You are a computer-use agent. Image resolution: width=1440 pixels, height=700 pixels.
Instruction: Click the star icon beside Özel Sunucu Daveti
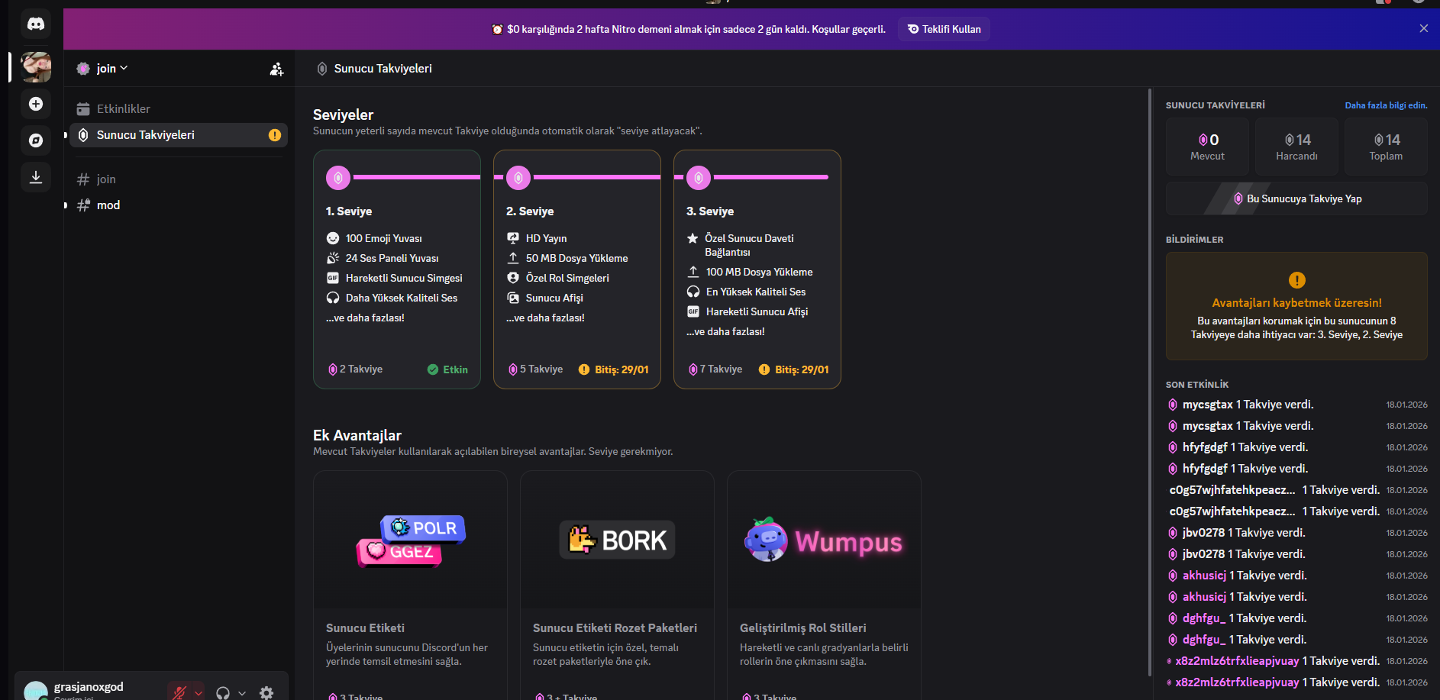pyautogui.click(x=693, y=238)
